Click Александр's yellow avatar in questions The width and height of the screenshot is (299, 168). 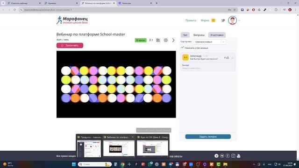tap(185, 57)
